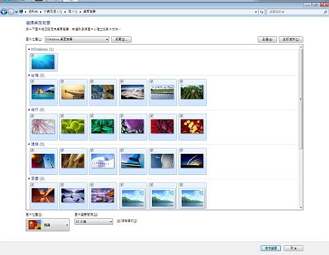Click the refresh icon beside the address bar

262,12
